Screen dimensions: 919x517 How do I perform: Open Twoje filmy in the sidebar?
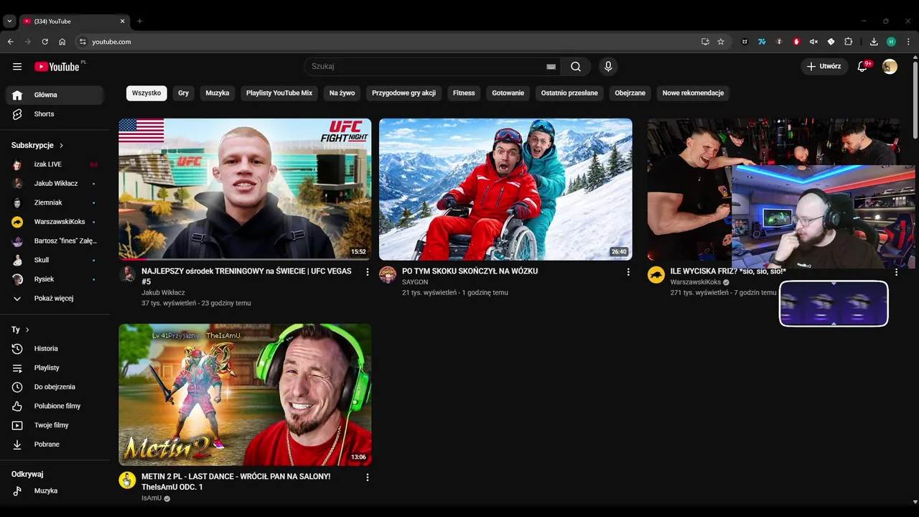tap(55, 425)
